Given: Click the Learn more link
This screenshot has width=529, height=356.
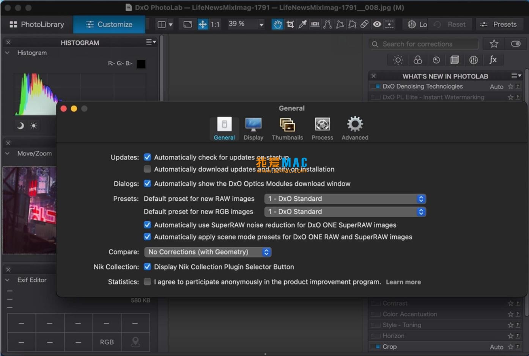Looking at the screenshot, I should (x=403, y=282).
